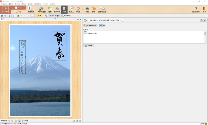
Task: Switch to the おもて front side
Action: click(x=18, y=8)
